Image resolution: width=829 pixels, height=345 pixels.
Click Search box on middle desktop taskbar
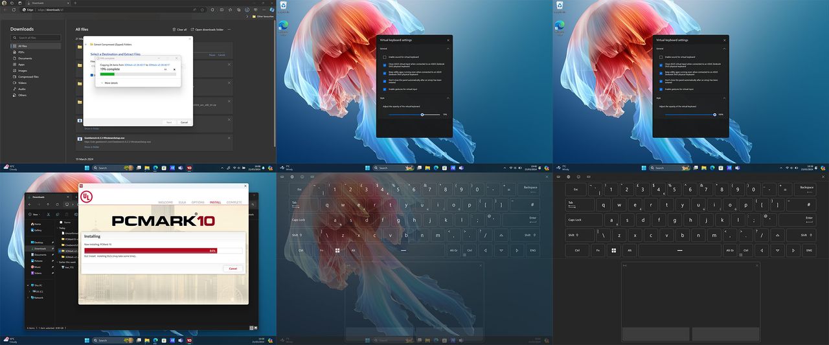tap(393, 168)
